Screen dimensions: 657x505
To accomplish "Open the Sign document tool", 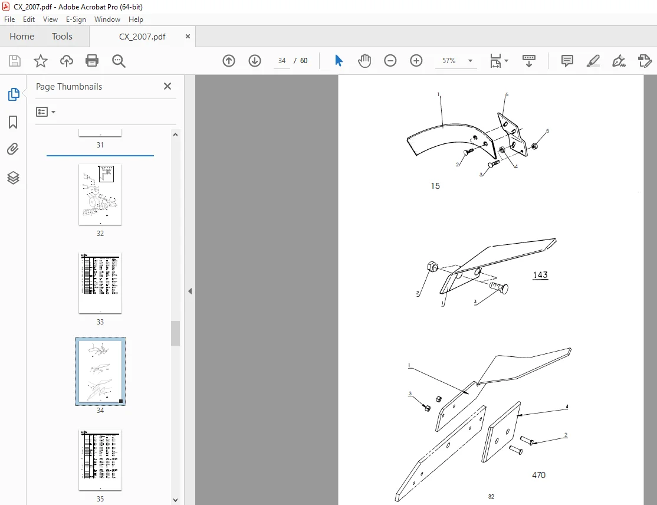I will pyautogui.click(x=619, y=61).
